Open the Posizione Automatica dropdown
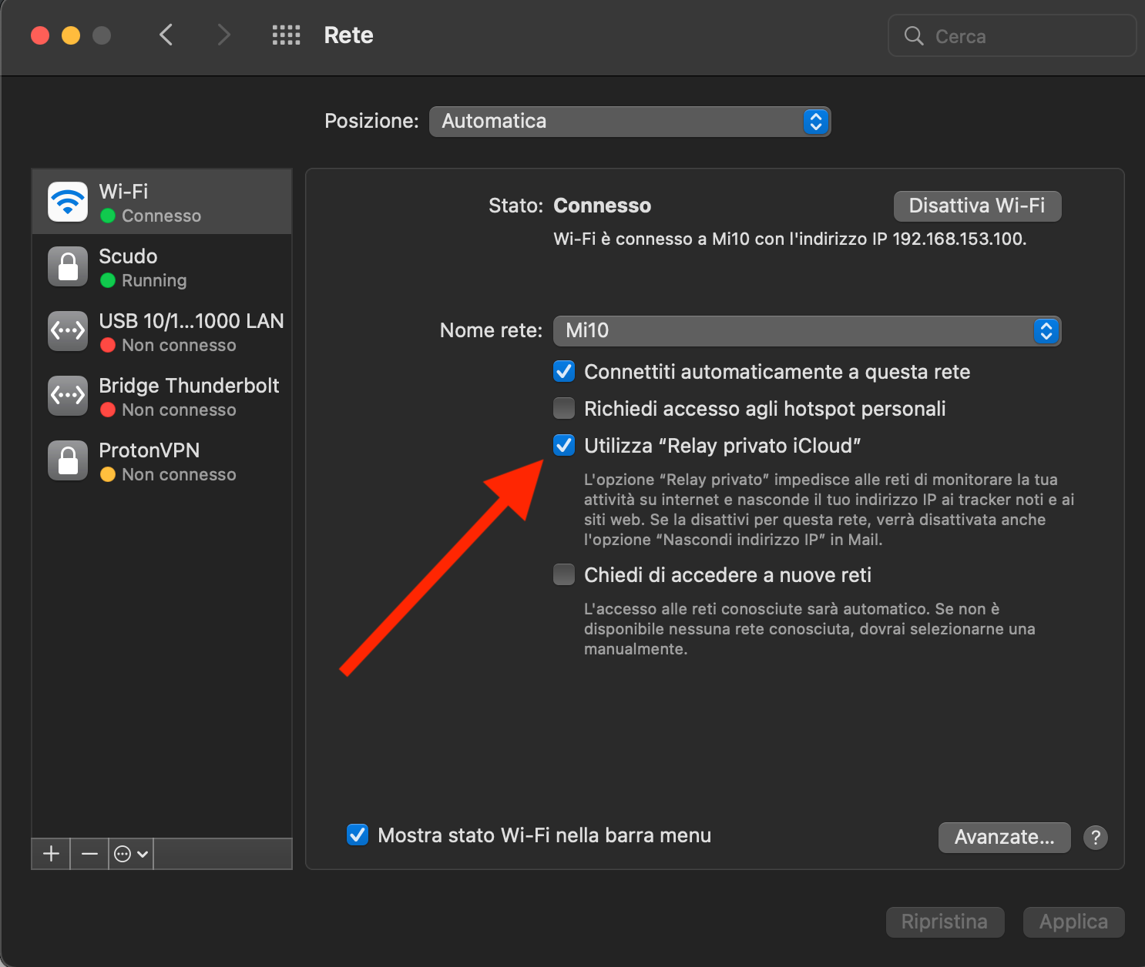 [630, 122]
